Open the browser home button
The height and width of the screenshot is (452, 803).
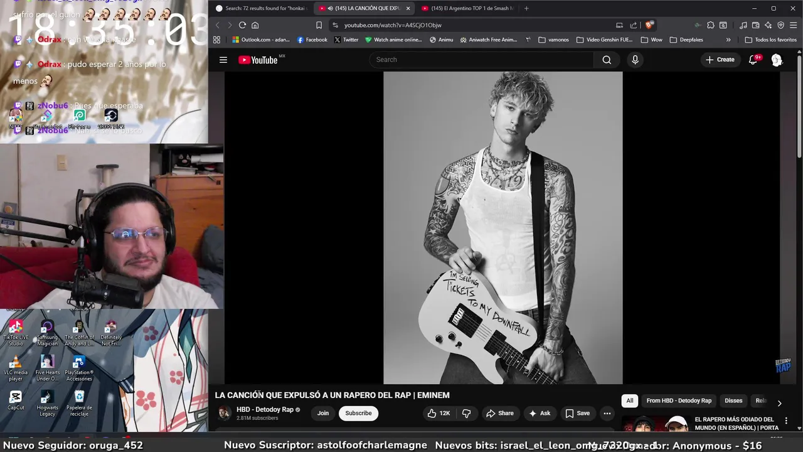pyautogui.click(x=255, y=25)
